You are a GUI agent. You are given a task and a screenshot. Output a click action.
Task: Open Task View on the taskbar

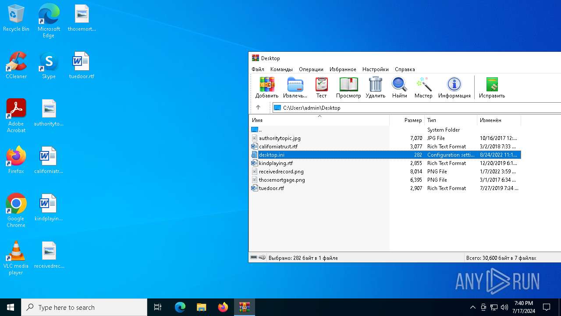(x=158, y=307)
